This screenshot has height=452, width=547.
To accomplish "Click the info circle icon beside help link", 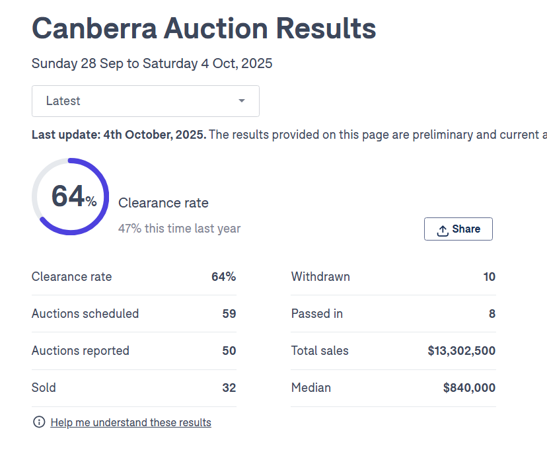I will pyautogui.click(x=39, y=422).
